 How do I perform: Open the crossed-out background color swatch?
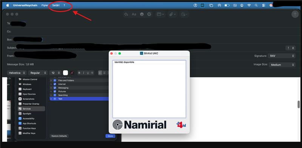72,73
